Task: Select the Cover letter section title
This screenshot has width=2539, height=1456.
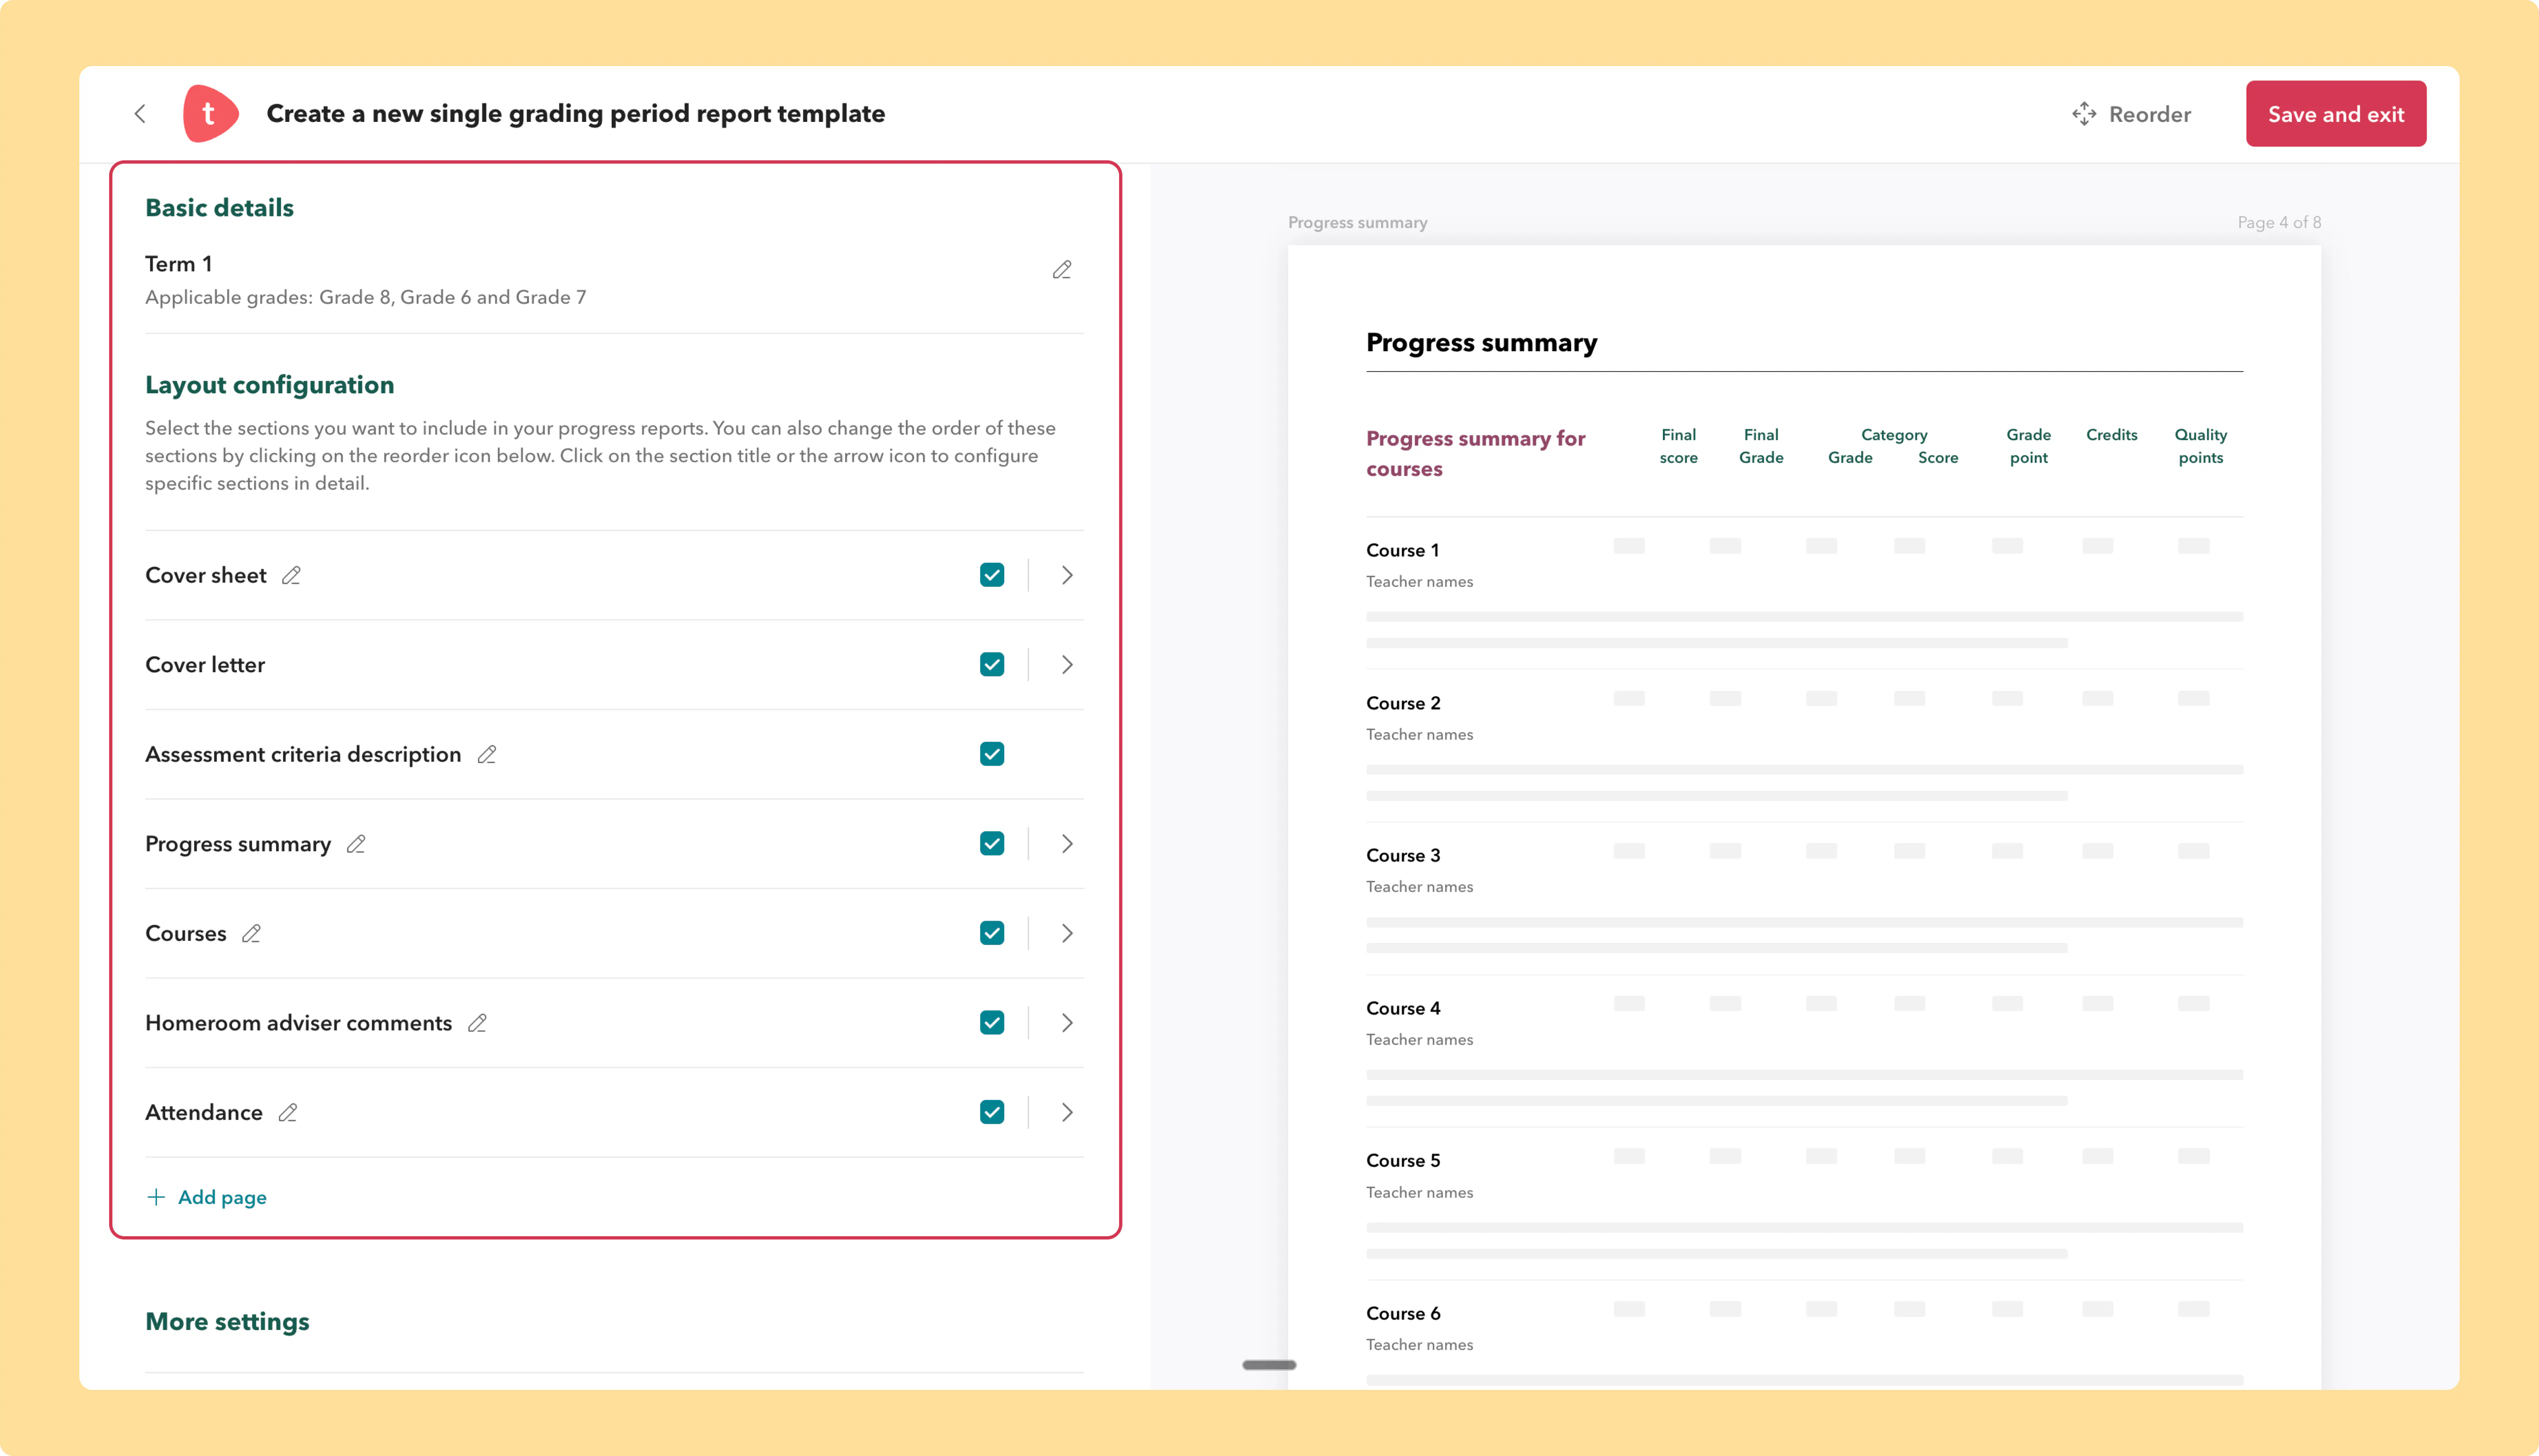Action: coord(205,665)
